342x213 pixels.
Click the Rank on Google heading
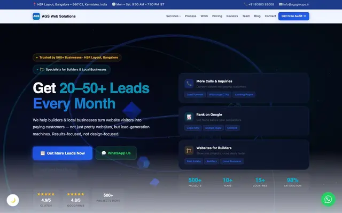coord(209,114)
